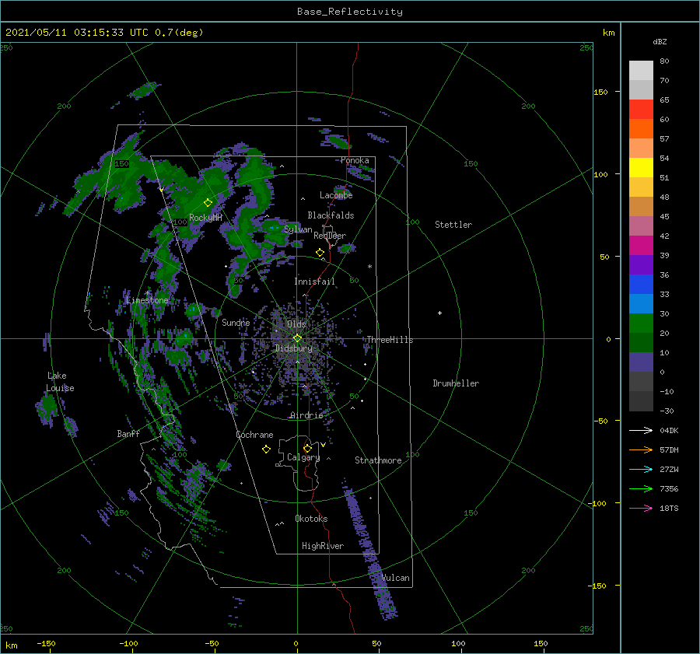Click the RockyMH label
Viewport: 700px width, 654px height.
click(x=205, y=218)
